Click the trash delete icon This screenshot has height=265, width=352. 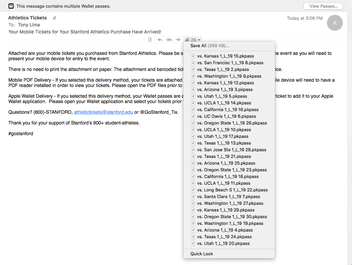coord(150,39)
